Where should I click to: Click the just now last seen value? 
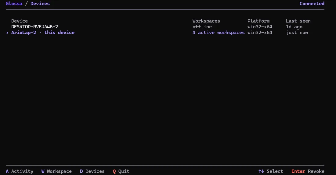(x=297, y=33)
